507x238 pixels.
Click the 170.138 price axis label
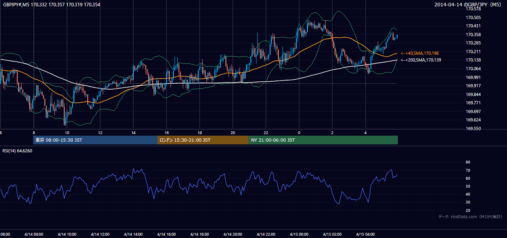(x=473, y=60)
